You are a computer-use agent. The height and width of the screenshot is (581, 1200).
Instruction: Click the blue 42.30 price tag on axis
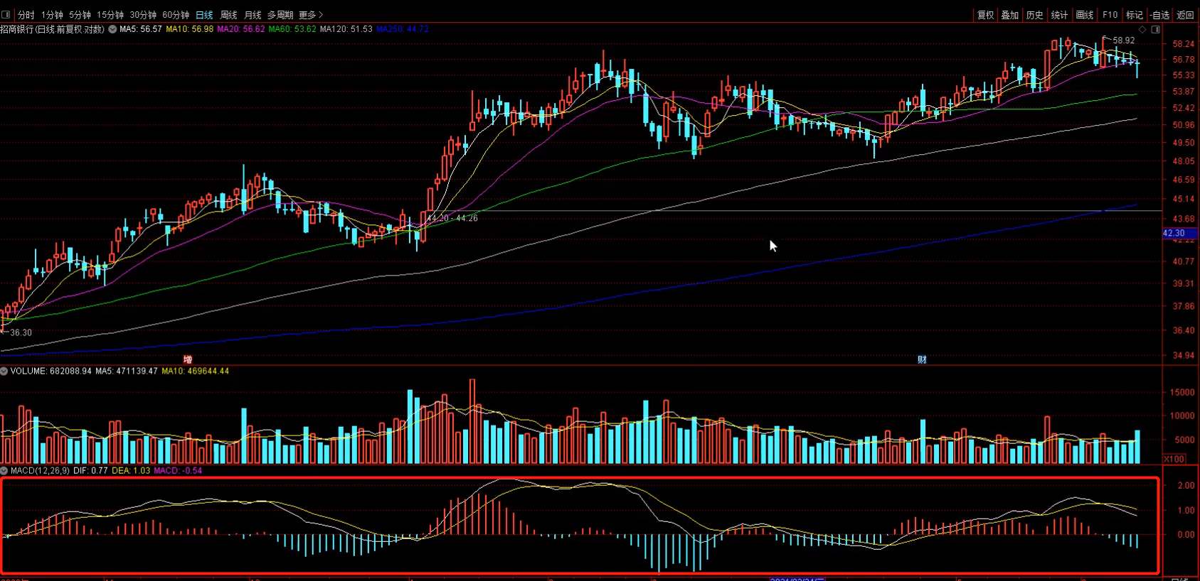coord(1179,233)
